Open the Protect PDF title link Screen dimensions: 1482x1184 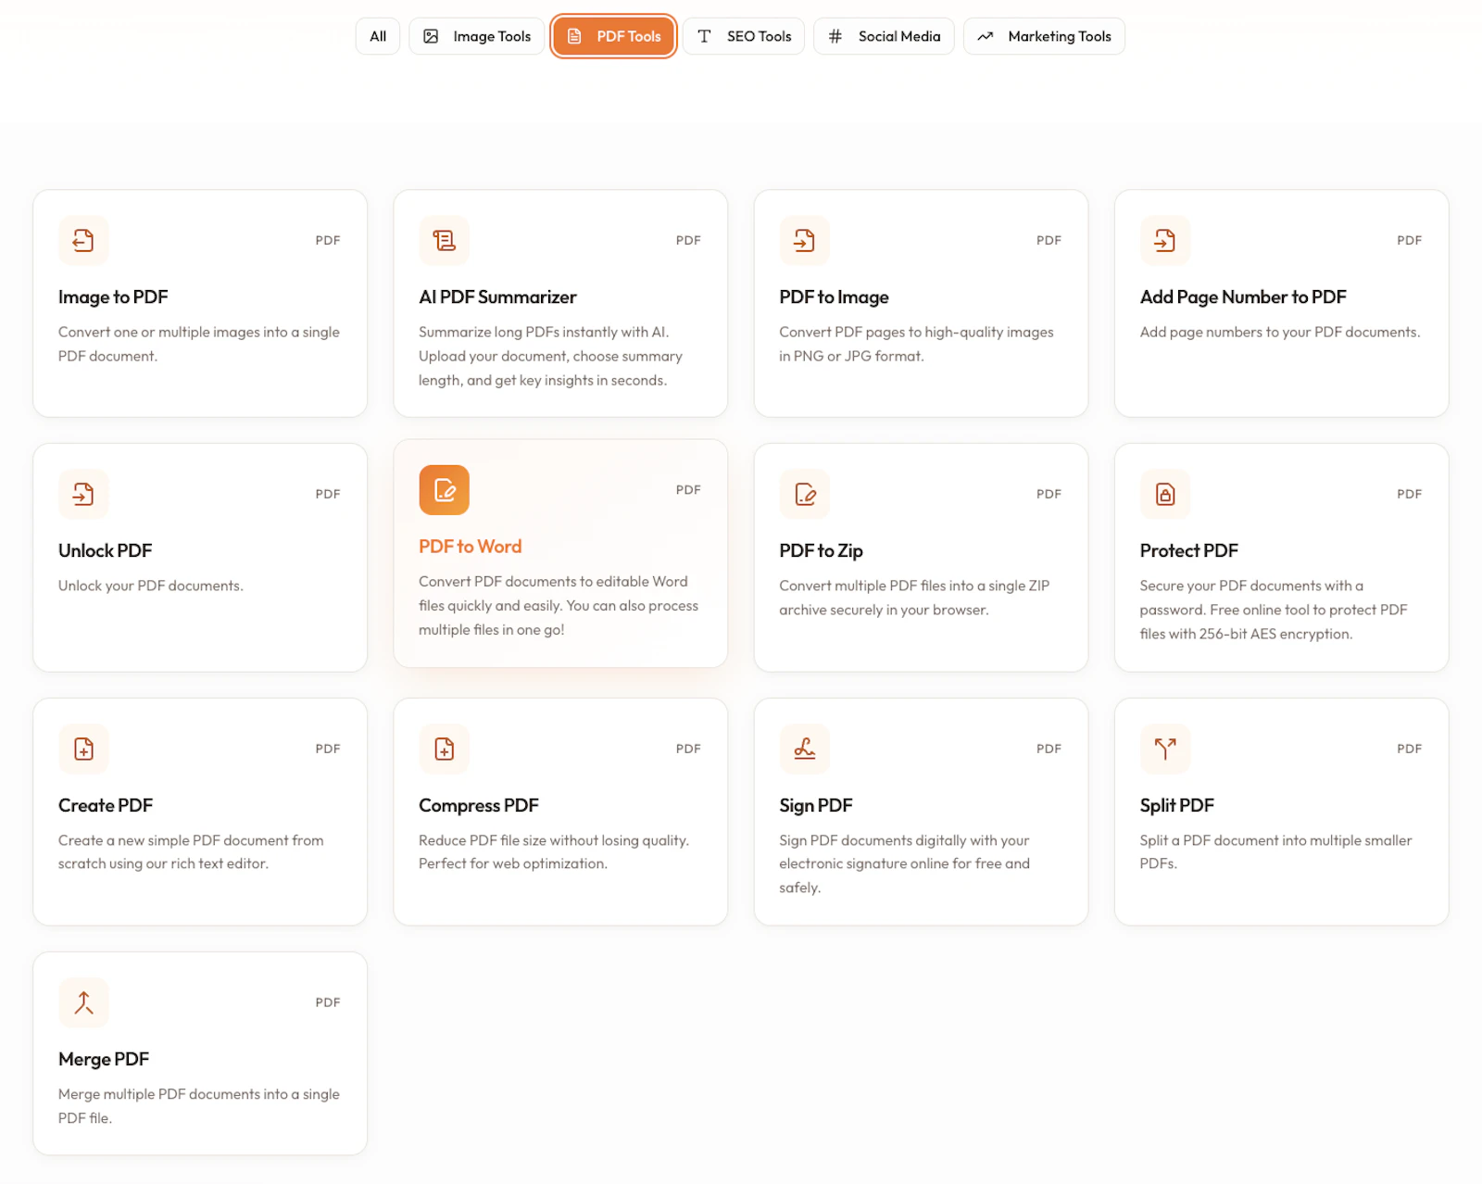click(1188, 550)
